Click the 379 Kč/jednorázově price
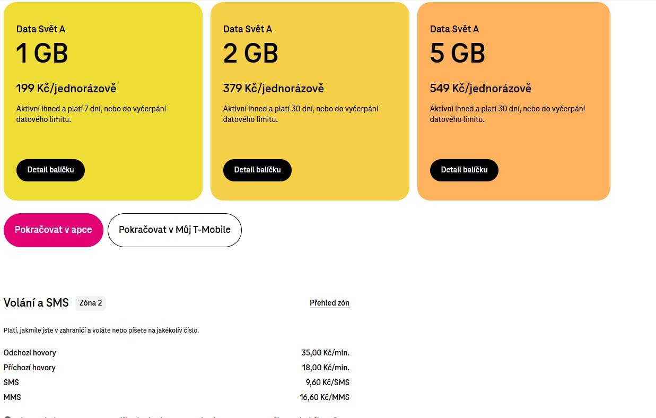The width and height of the screenshot is (656, 418). pyautogui.click(x=273, y=88)
